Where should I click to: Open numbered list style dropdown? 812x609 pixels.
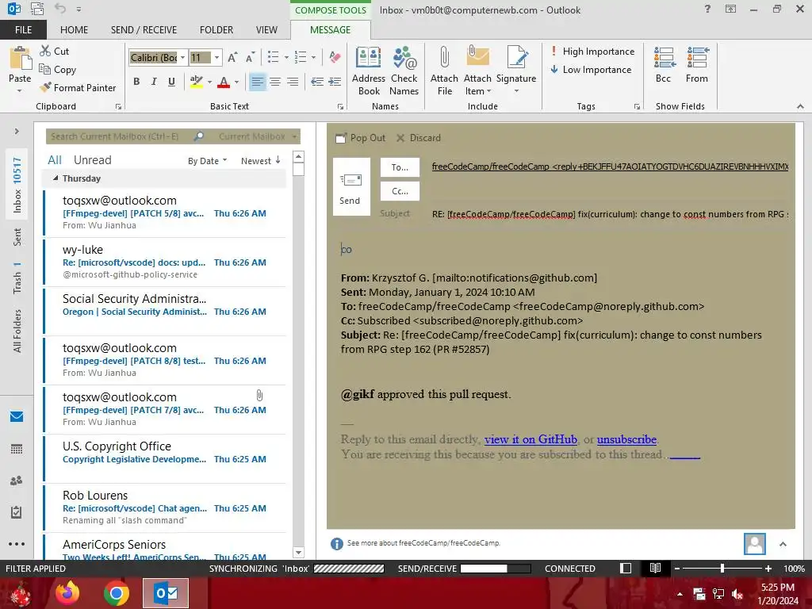coord(313,57)
